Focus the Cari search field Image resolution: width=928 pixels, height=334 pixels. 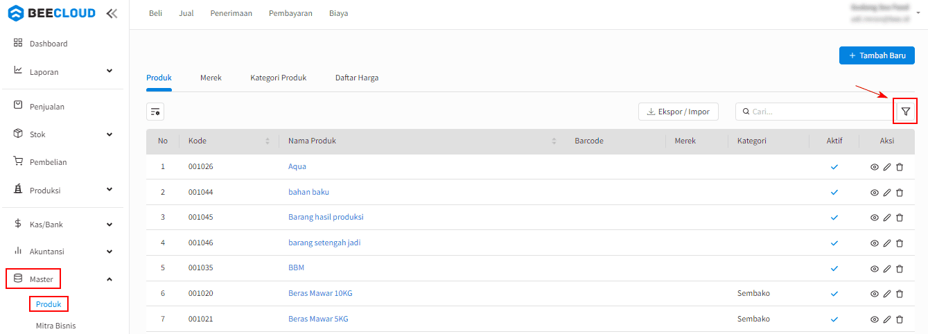[814, 112]
